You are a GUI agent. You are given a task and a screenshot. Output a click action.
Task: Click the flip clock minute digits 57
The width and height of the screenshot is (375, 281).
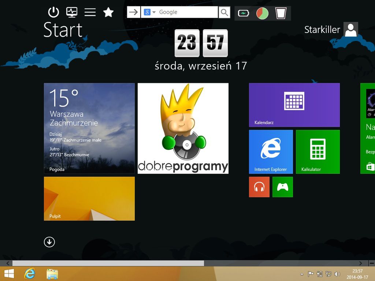click(x=215, y=43)
